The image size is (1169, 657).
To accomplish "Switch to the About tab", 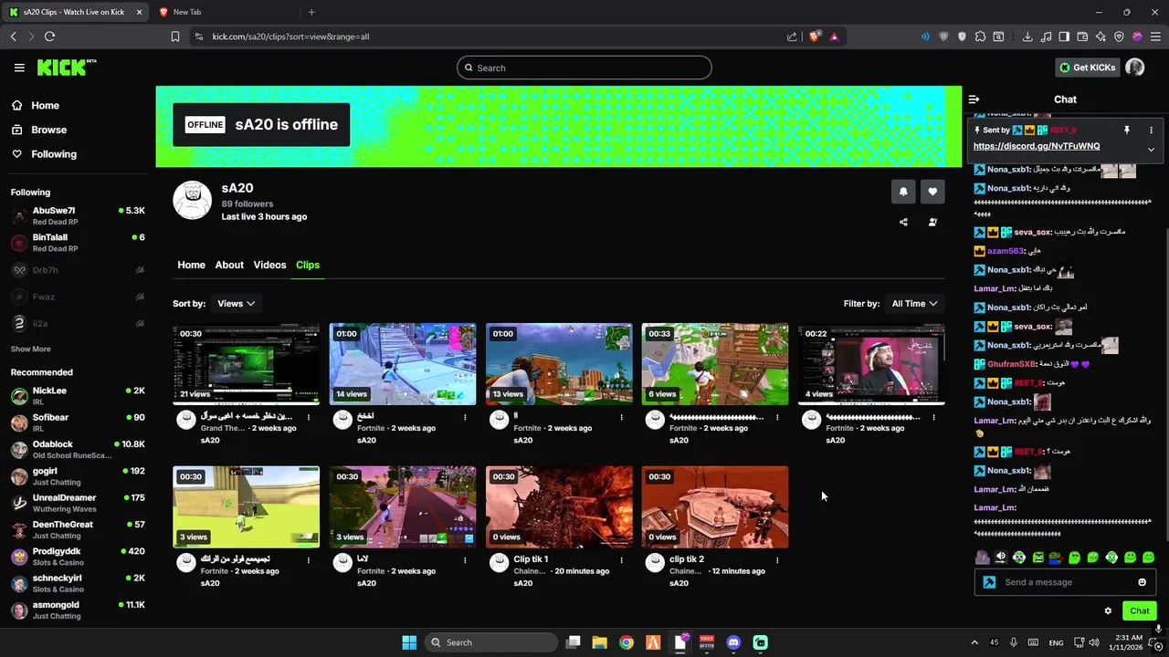I will (x=229, y=265).
